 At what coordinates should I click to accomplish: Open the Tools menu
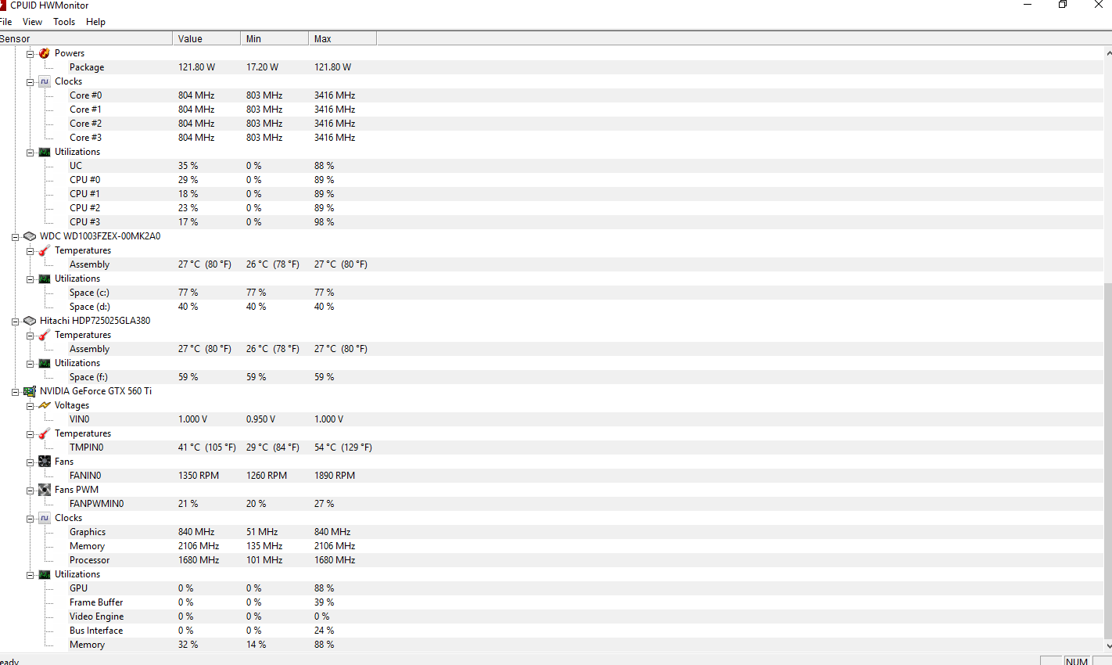64,22
